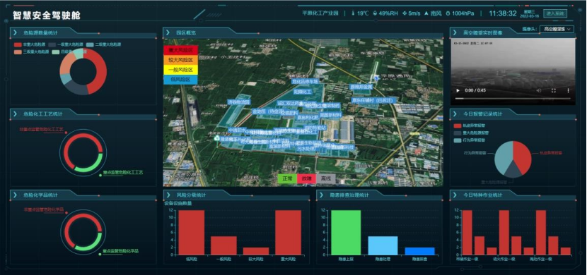Image resolution: width=587 pixels, height=275 pixels.
Task: Toggle the 重大风险区 red map legend
Action: (x=180, y=50)
